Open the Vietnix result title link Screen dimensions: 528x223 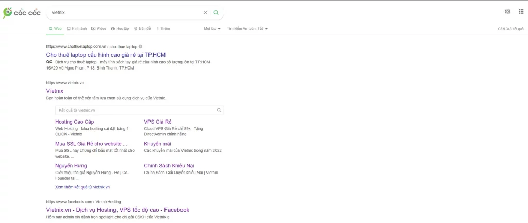click(55, 91)
